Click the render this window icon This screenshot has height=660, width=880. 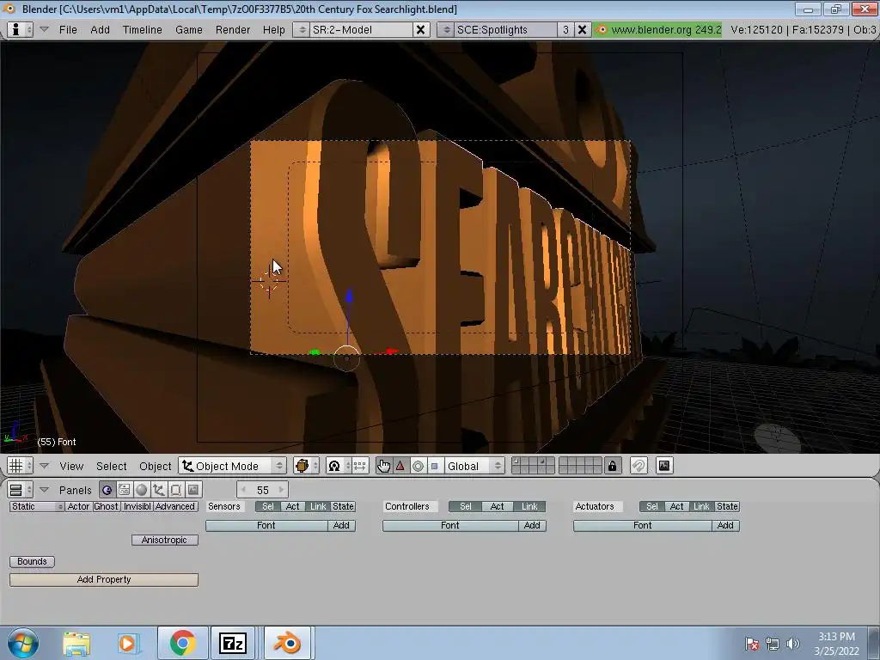[x=664, y=466]
